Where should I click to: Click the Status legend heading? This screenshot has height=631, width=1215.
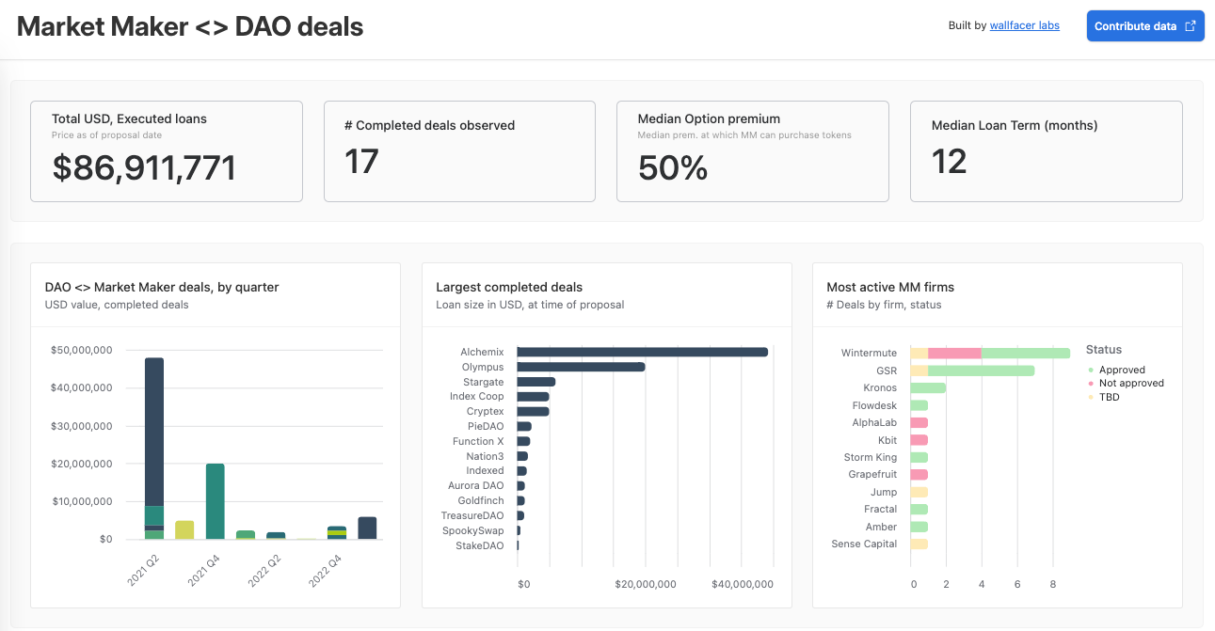(1104, 349)
